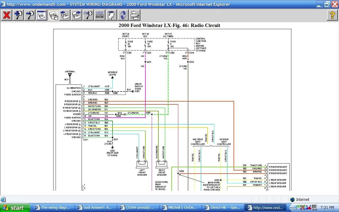Switch to '(3394 unread)' taskbar window
The height and width of the screenshot is (212, 339).
click(x=138, y=207)
